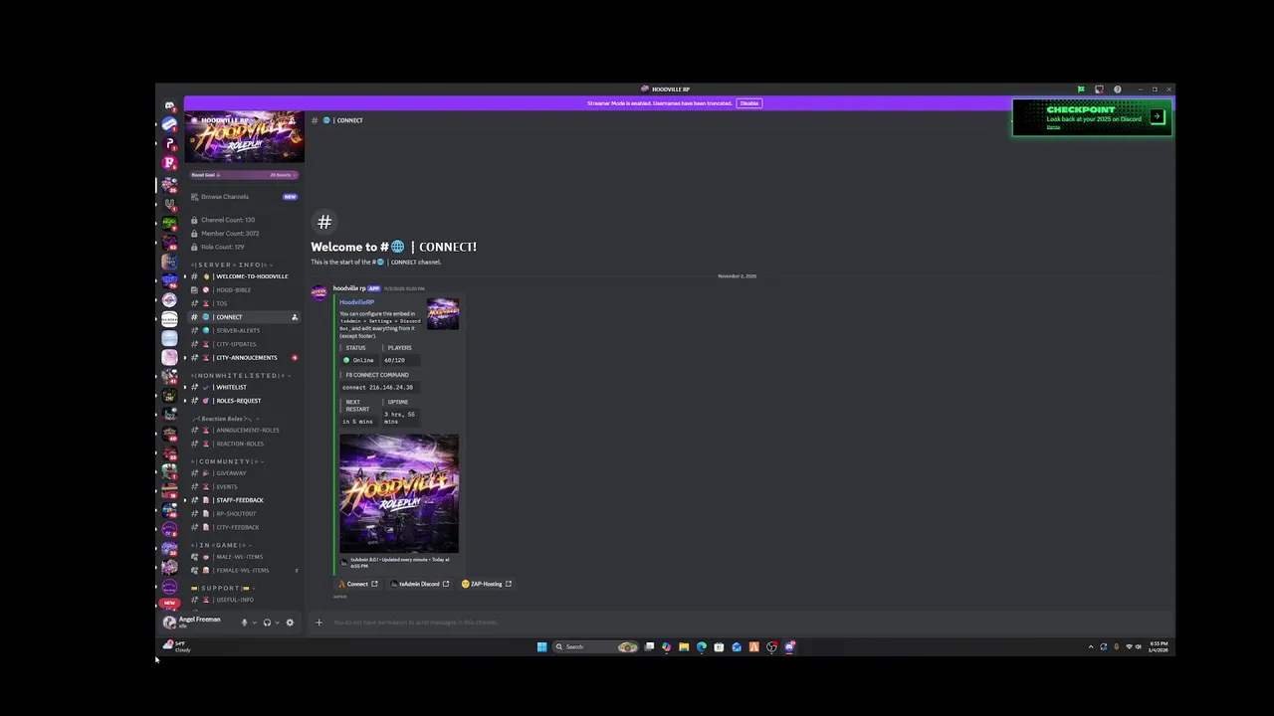
Task: Click the Windows taskbar Search box
Action: pyautogui.click(x=595, y=646)
